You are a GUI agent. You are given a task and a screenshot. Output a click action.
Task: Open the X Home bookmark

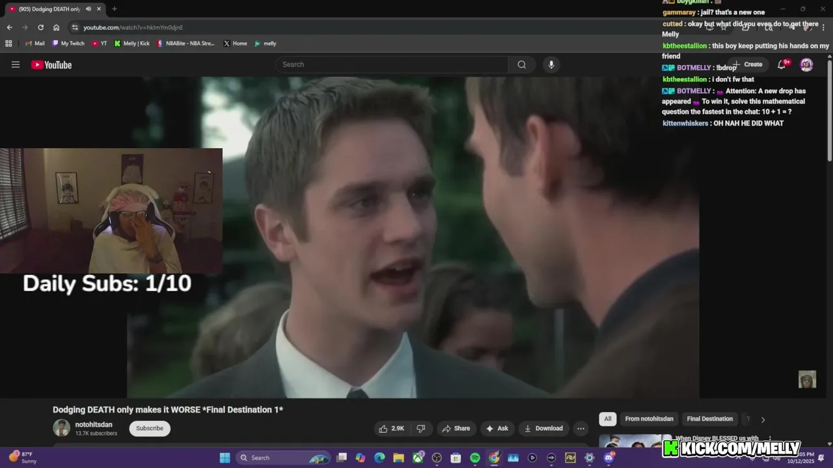tap(235, 44)
